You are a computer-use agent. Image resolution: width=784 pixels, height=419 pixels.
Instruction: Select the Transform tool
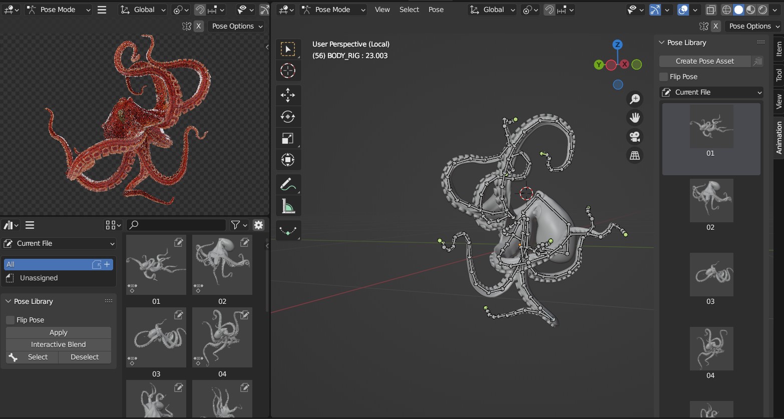point(288,160)
